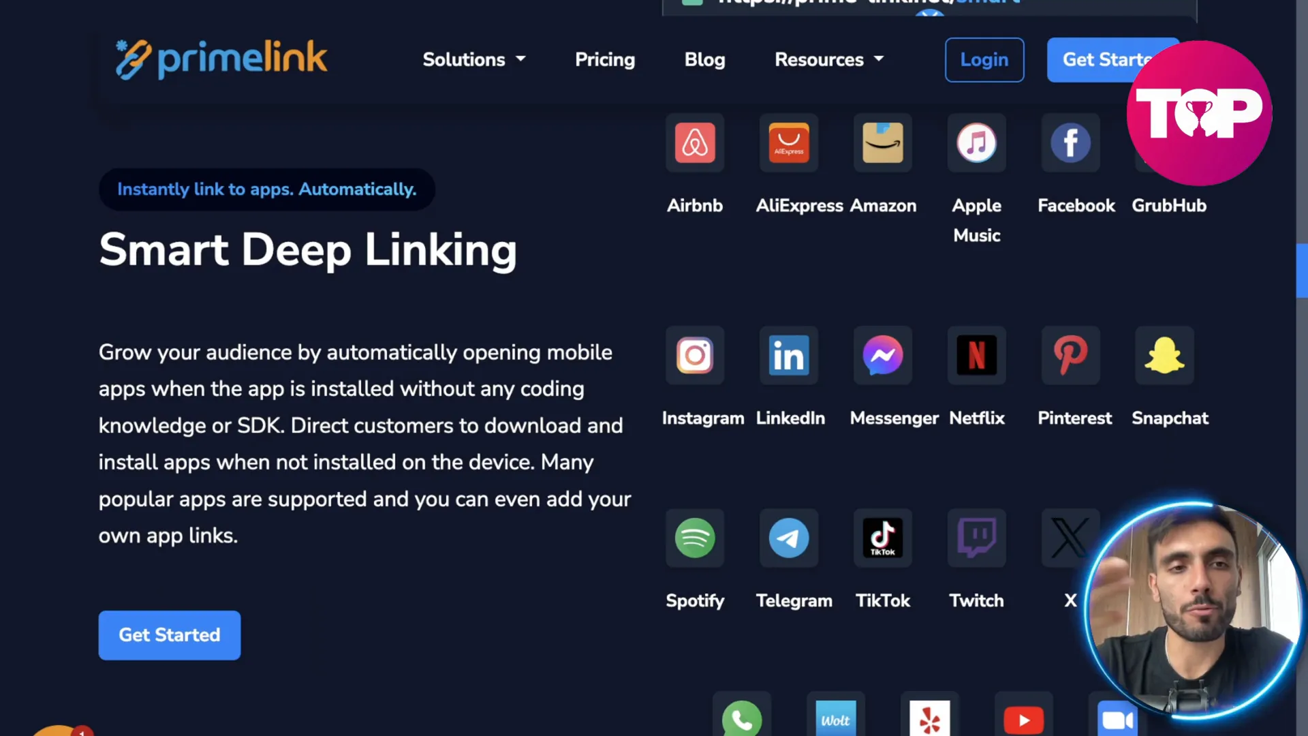Click the 'Airbnb' label text

pyautogui.click(x=695, y=205)
